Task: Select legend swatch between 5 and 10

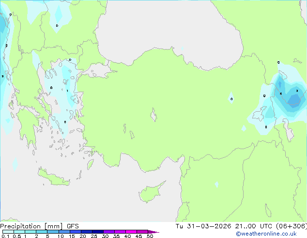Action: tap(53, 232)
